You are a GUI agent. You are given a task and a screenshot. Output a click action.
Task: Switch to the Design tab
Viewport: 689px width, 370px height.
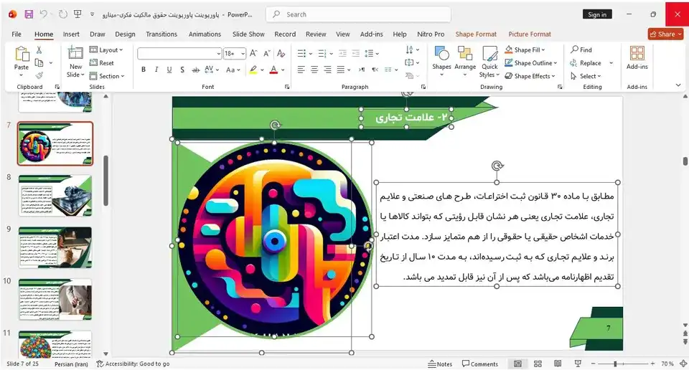tap(125, 34)
